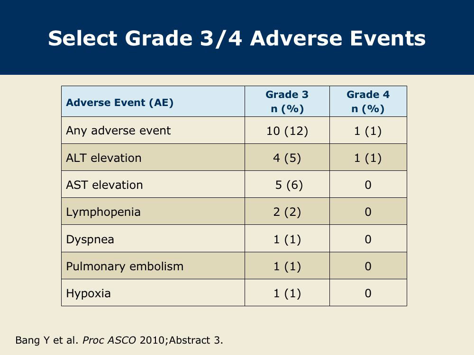Click the 2 (2) Lymphopenia value
The width and height of the screenshot is (474, 355).
click(x=287, y=212)
